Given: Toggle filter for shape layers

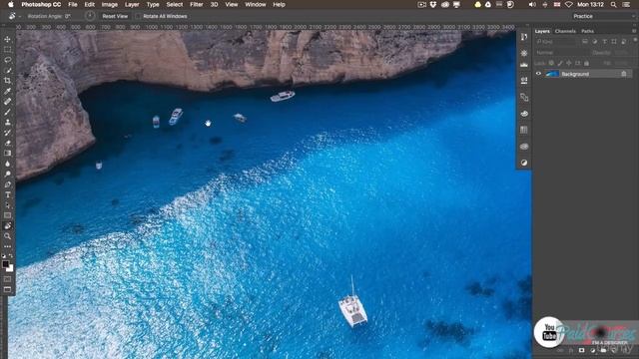Looking at the screenshot, I should (x=614, y=42).
